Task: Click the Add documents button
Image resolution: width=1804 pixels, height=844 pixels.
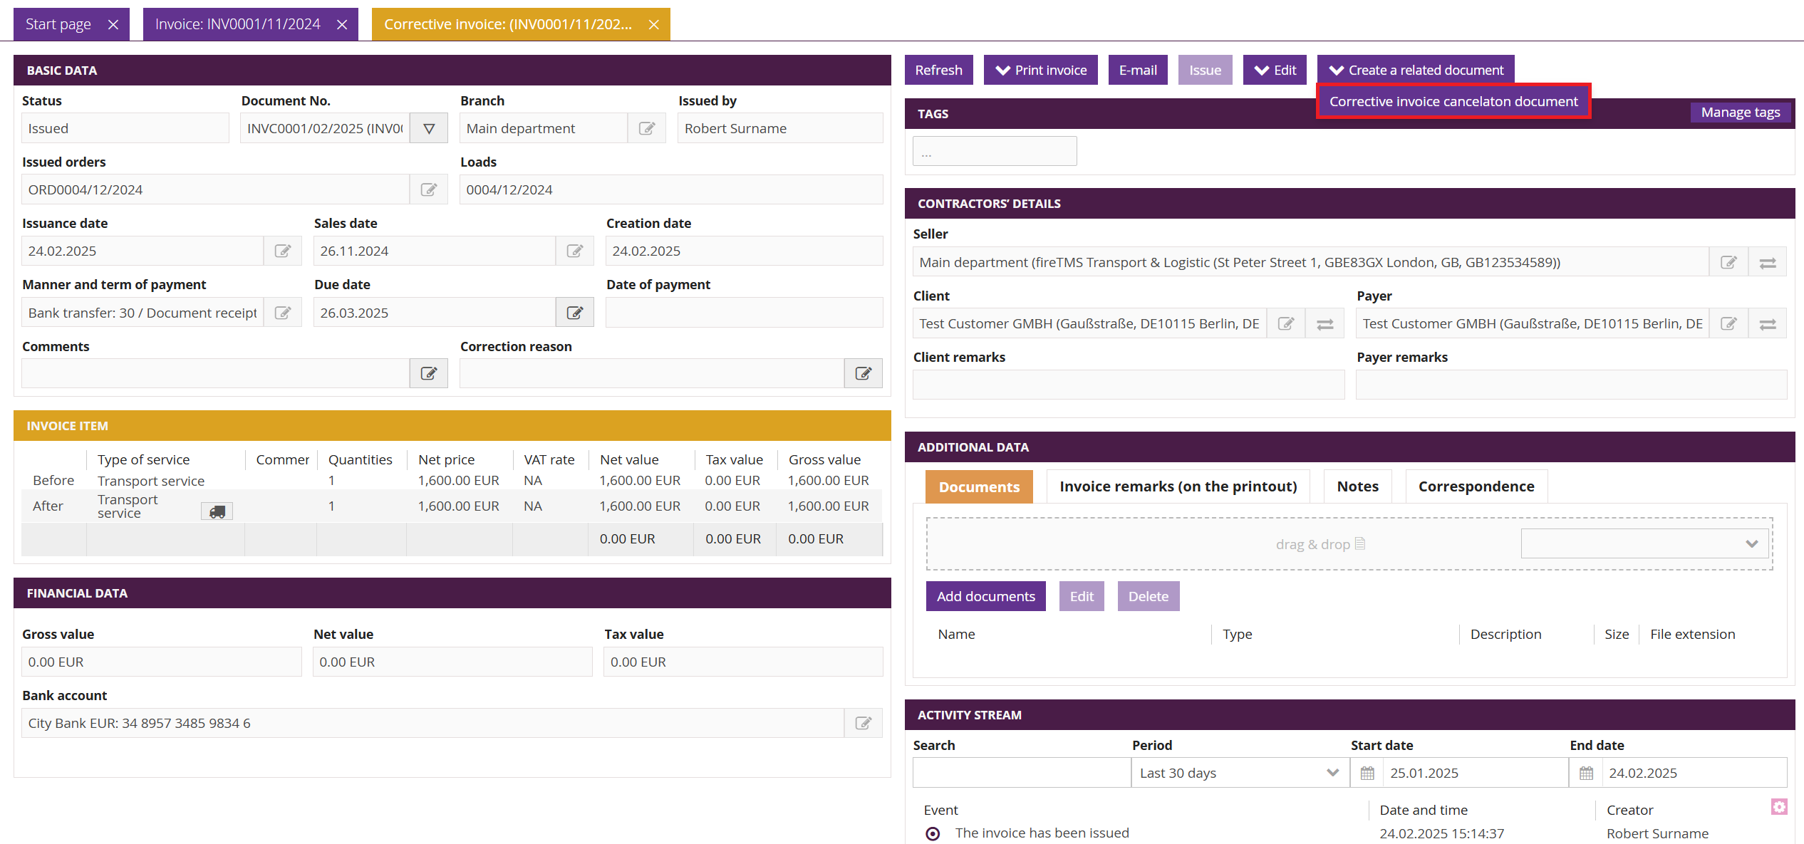Action: click(x=985, y=596)
